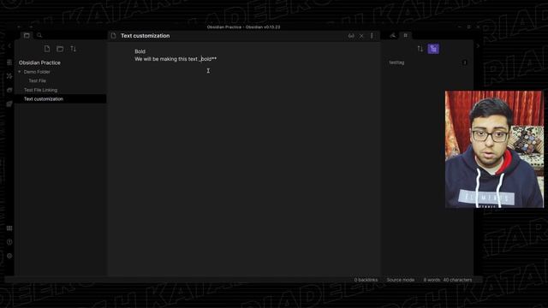Minimize the Obsidian window
Screen dimensions: 548x308
click(x=459, y=27)
